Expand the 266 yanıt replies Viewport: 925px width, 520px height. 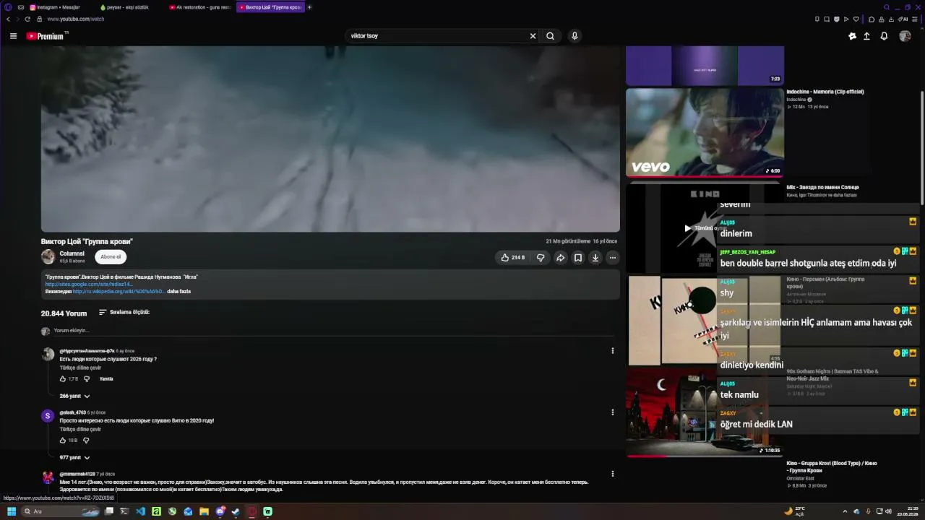point(74,396)
